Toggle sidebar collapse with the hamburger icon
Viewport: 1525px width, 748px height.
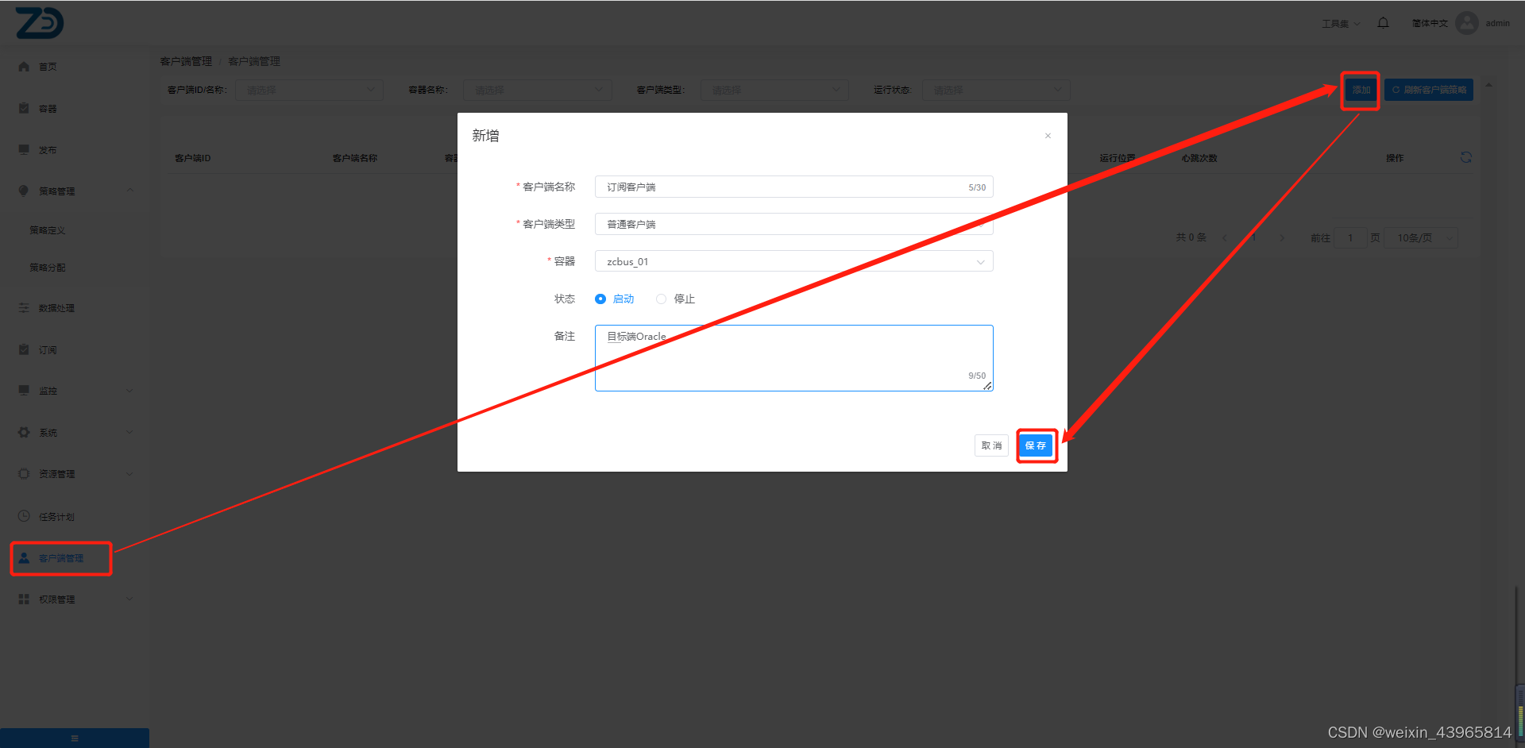pos(75,738)
